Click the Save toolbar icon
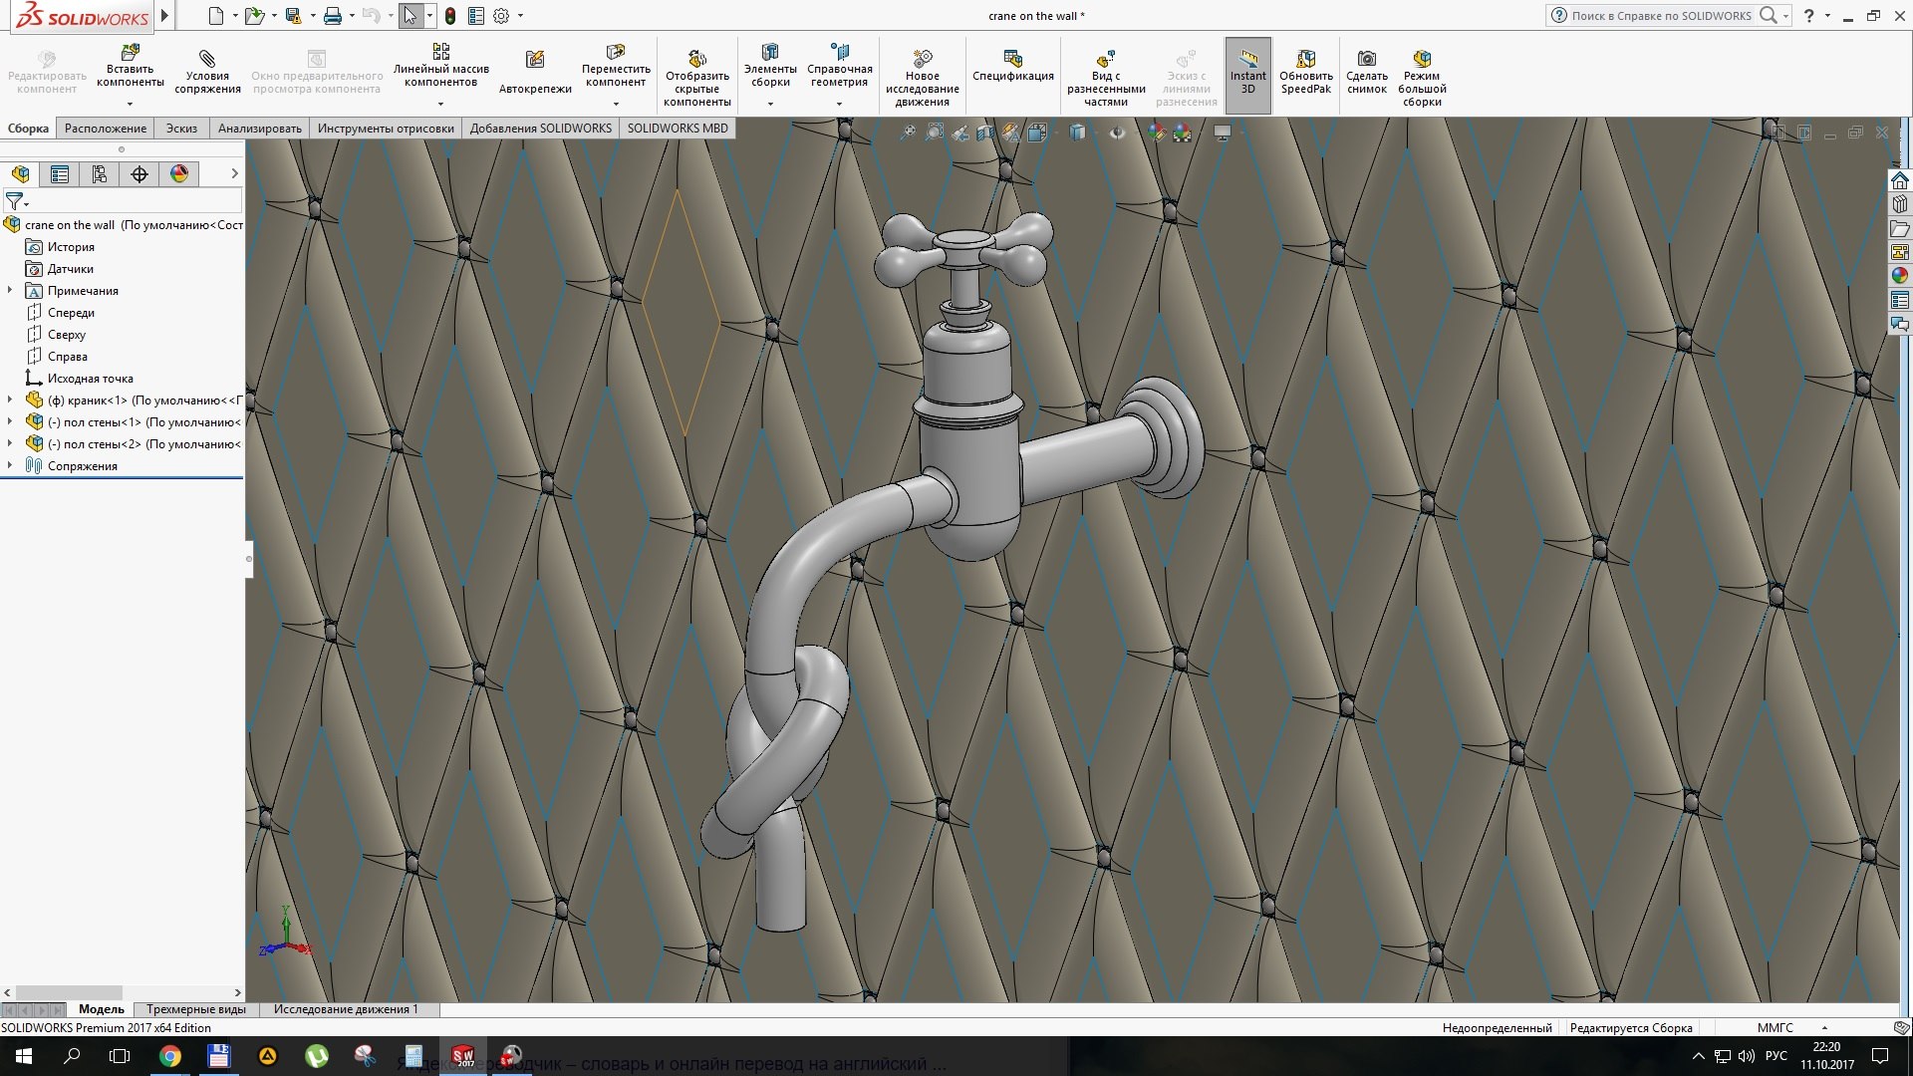The height and width of the screenshot is (1076, 1913). tap(293, 16)
